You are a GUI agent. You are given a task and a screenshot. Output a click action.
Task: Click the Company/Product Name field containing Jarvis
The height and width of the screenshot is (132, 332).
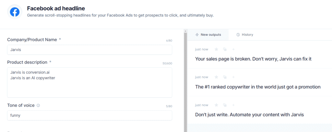point(89,50)
